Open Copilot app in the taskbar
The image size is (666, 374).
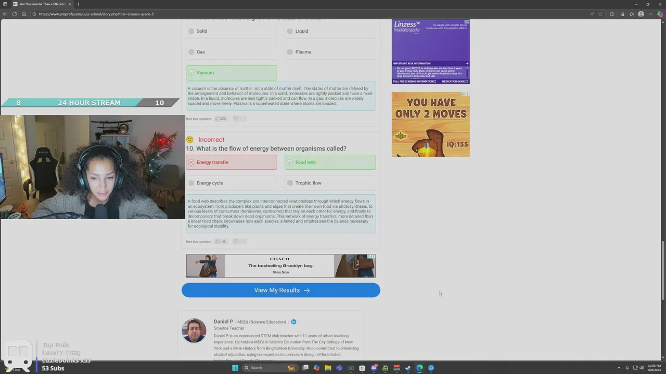[x=316, y=368]
